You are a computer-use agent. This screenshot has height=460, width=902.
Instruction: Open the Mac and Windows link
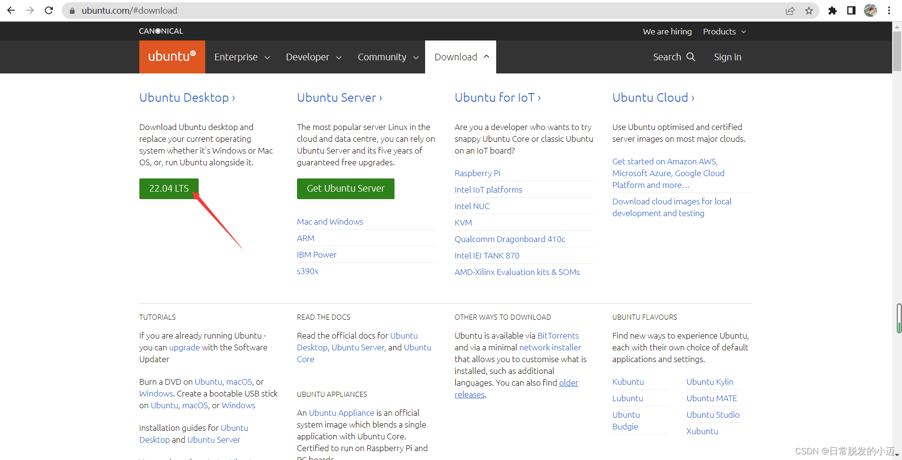click(x=330, y=222)
